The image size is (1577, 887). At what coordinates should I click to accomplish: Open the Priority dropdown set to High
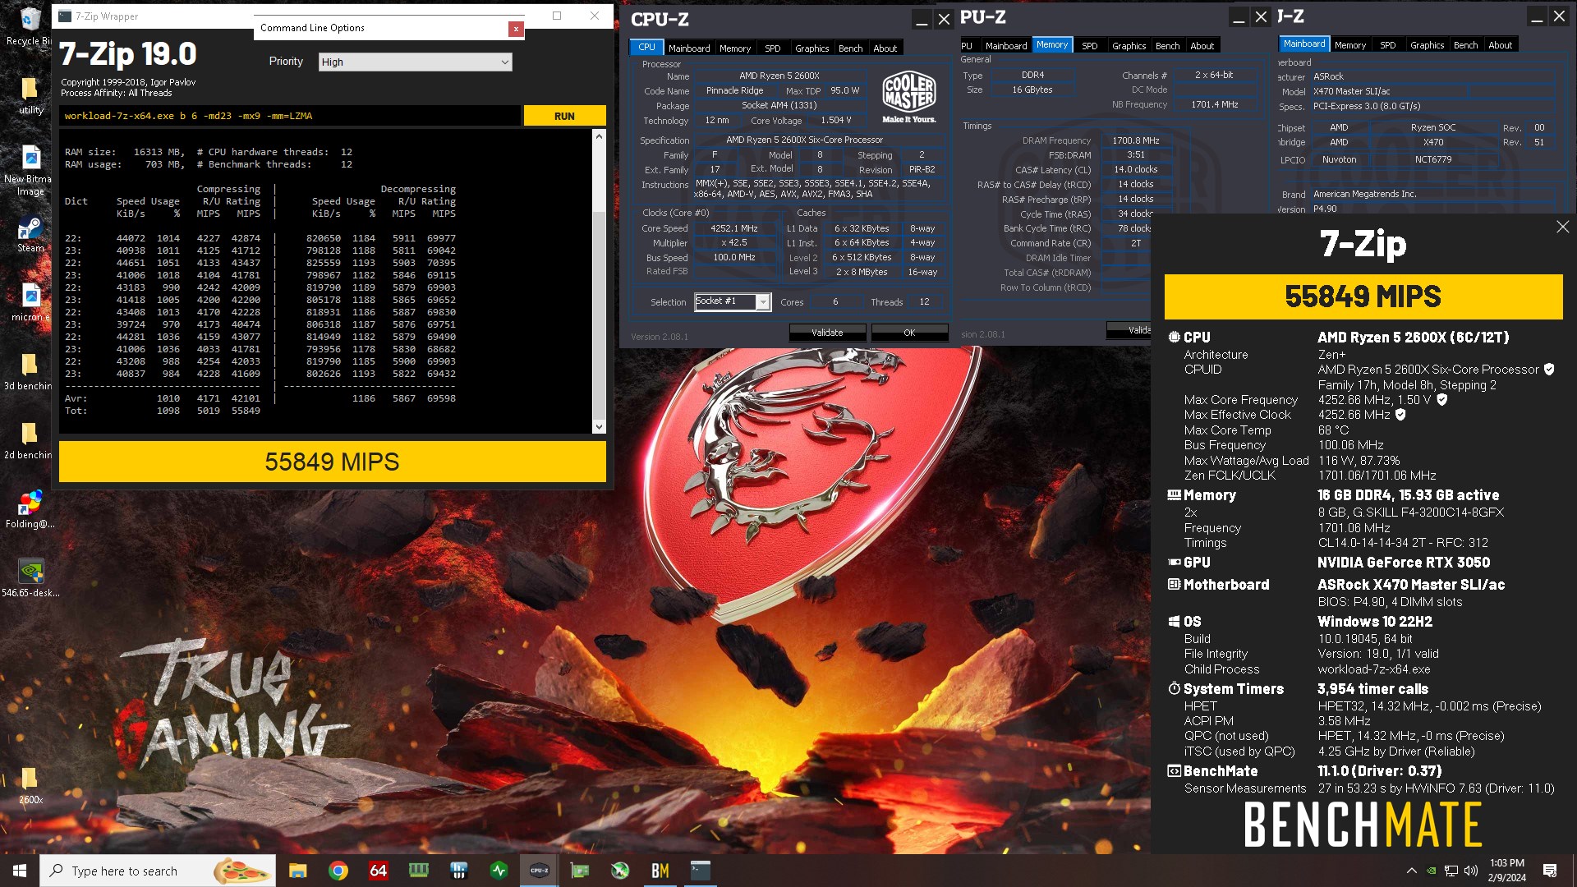415,62
